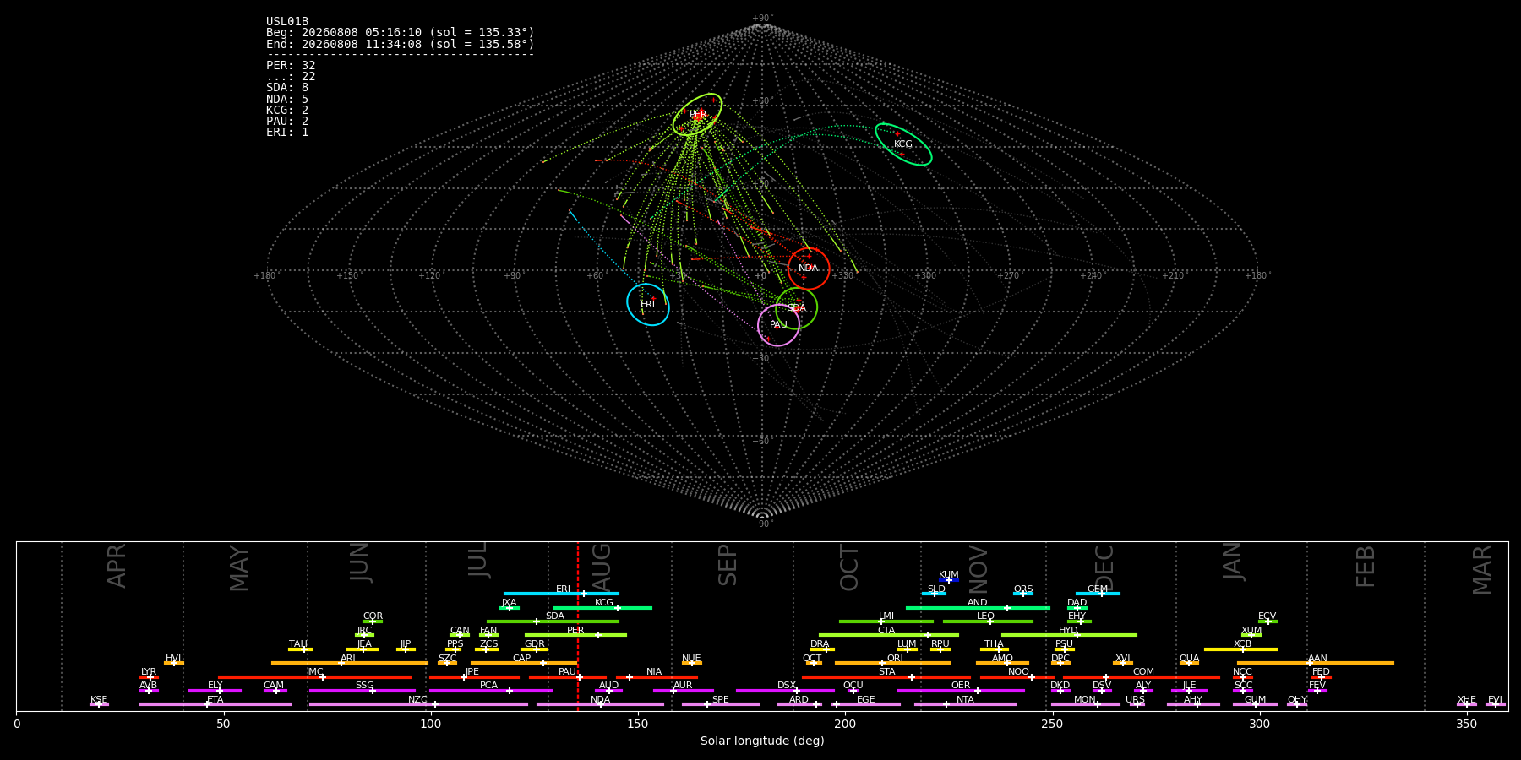Select the green SDA radiant circle
The width and height of the screenshot is (1521, 760).
797,308
